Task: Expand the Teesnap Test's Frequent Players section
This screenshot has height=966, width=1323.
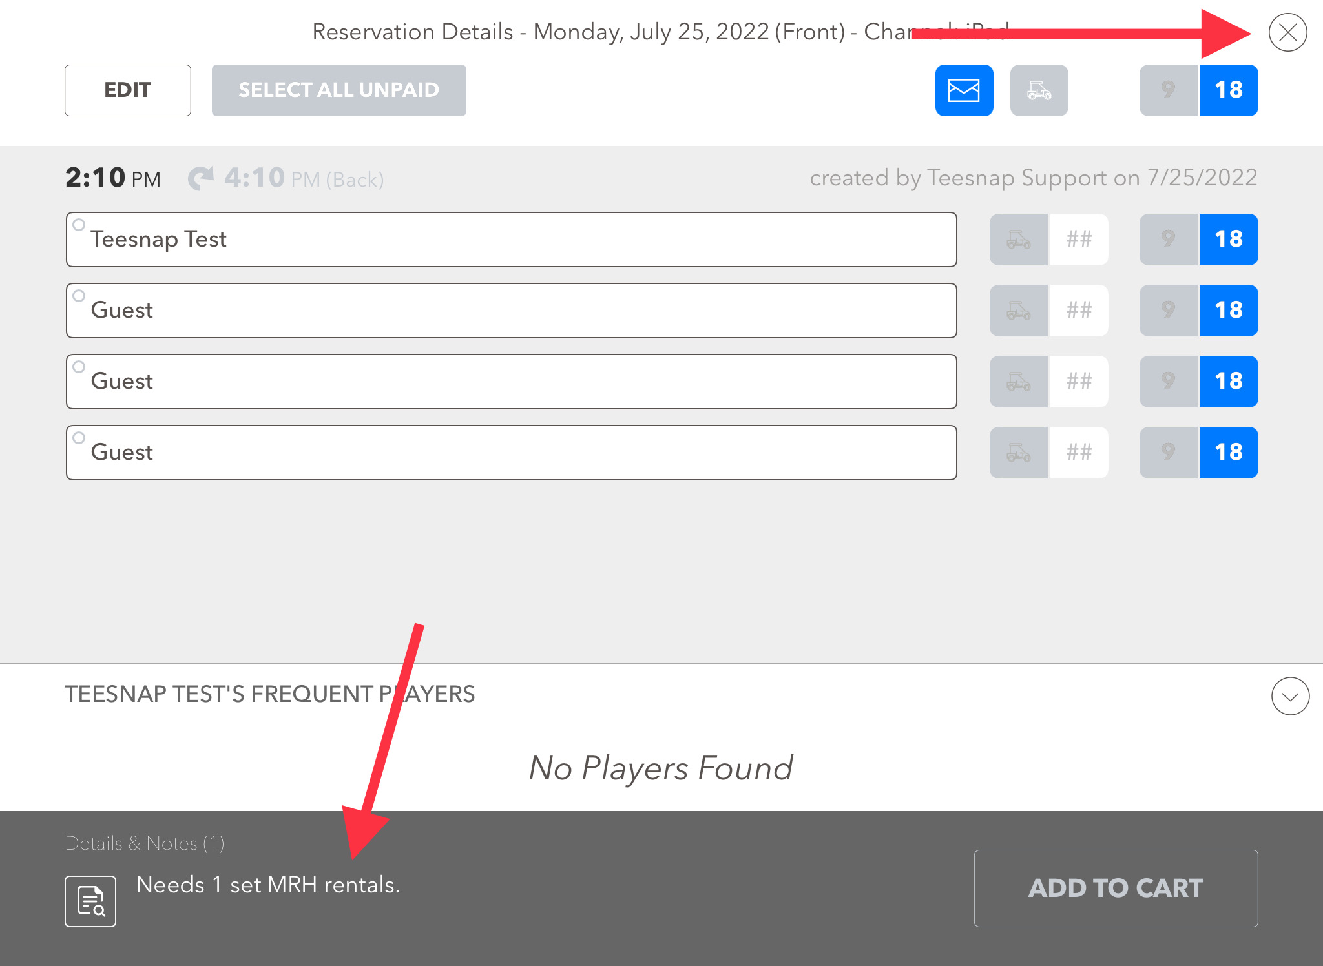Action: 1290,694
